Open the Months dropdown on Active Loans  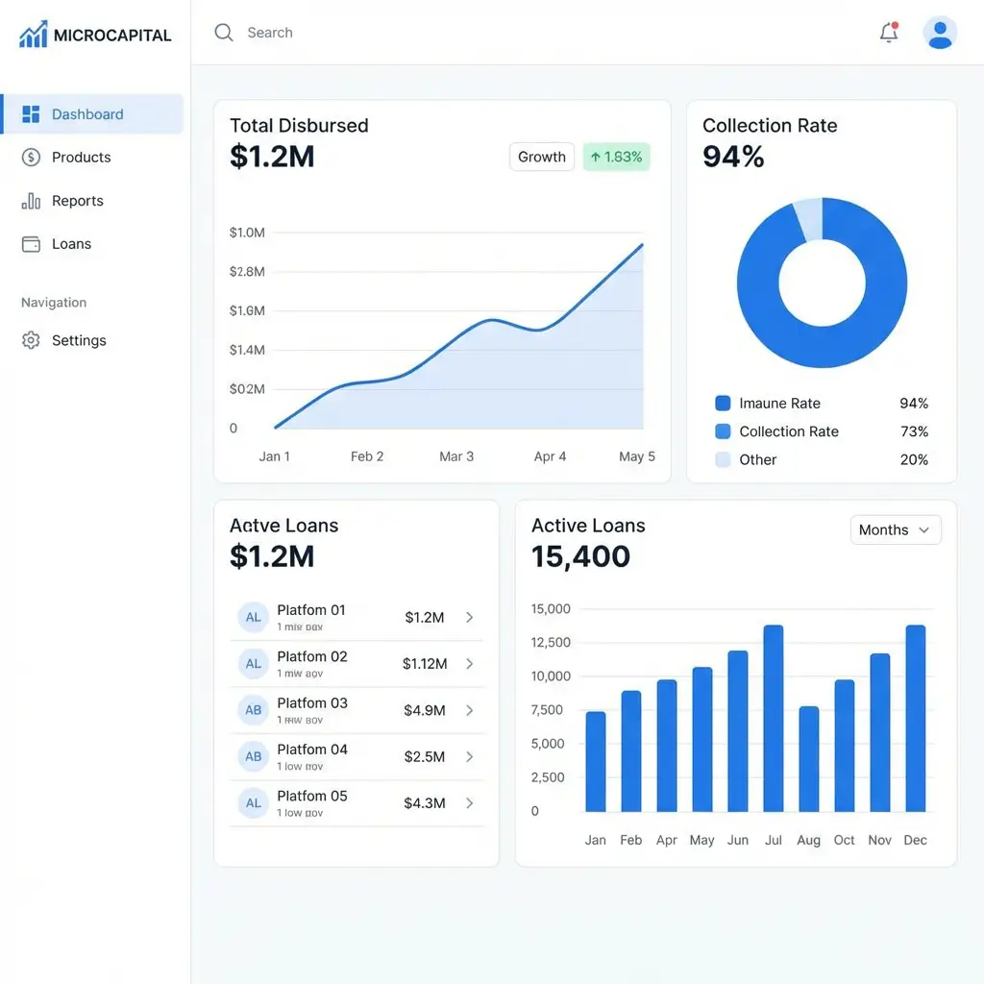tap(895, 529)
